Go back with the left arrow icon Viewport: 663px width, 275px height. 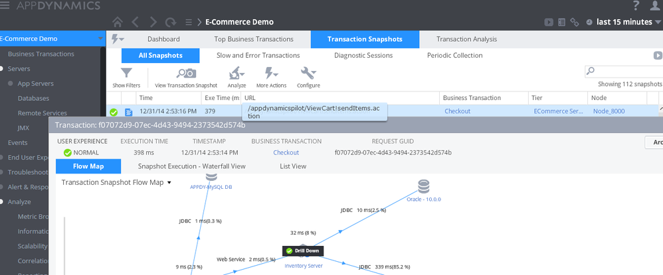(135, 22)
